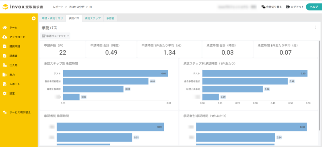Viewport: 322px width, 147px height.
Task: Click the BI breadcrumb
Action: (91, 7)
